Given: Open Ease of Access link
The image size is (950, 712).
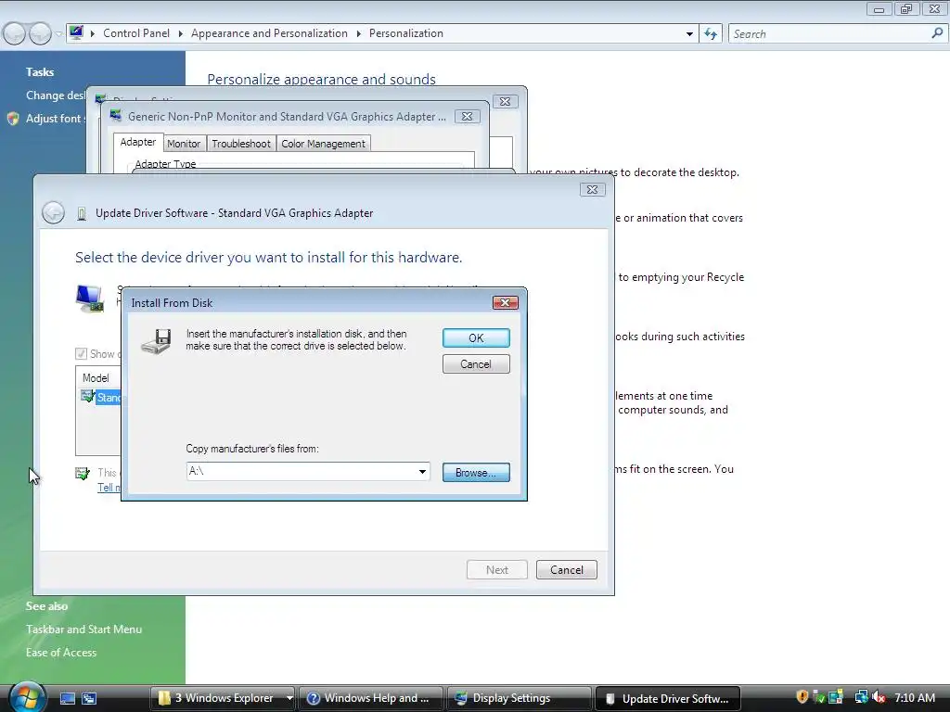Looking at the screenshot, I should coord(61,653).
